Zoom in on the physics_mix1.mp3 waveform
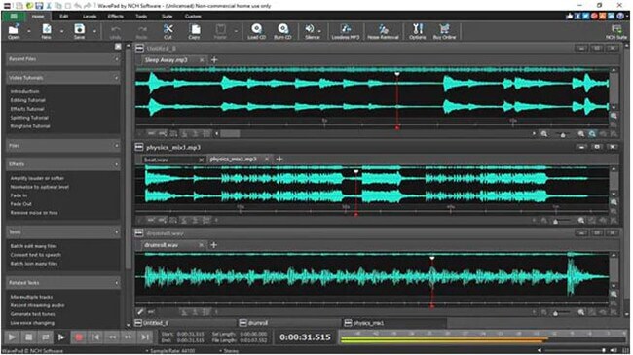Image resolution: width=633 pixels, height=355 pixels. click(x=581, y=220)
